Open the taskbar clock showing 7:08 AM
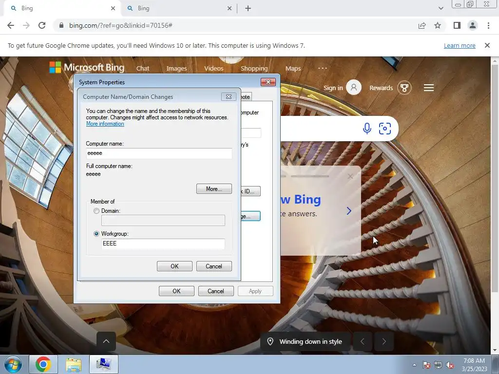This screenshot has width=499, height=374. tap(474, 365)
